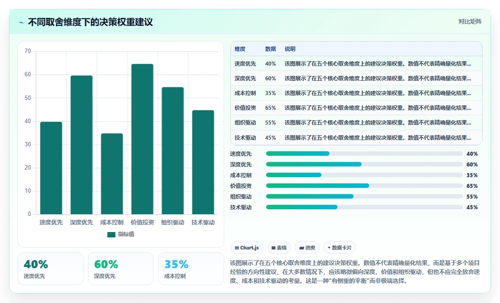Click the 价值投资 65% progress bar

tap(364, 186)
